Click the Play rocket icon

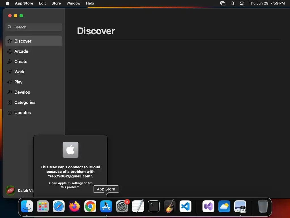click(x=10, y=82)
